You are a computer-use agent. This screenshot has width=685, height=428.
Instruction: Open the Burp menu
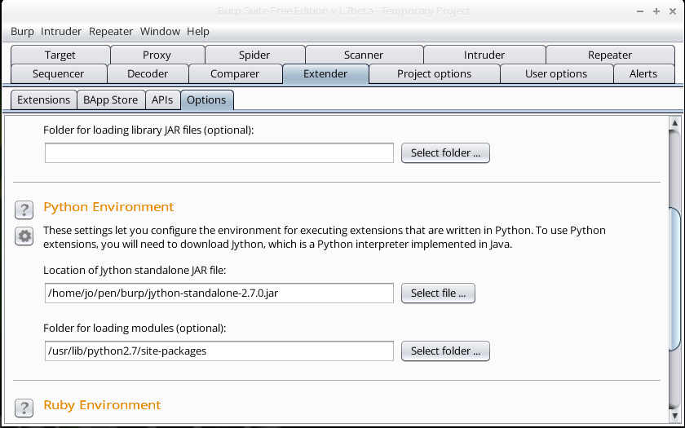[22, 31]
